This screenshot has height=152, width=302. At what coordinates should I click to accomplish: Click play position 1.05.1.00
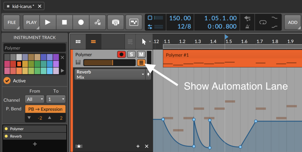[220, 18]
